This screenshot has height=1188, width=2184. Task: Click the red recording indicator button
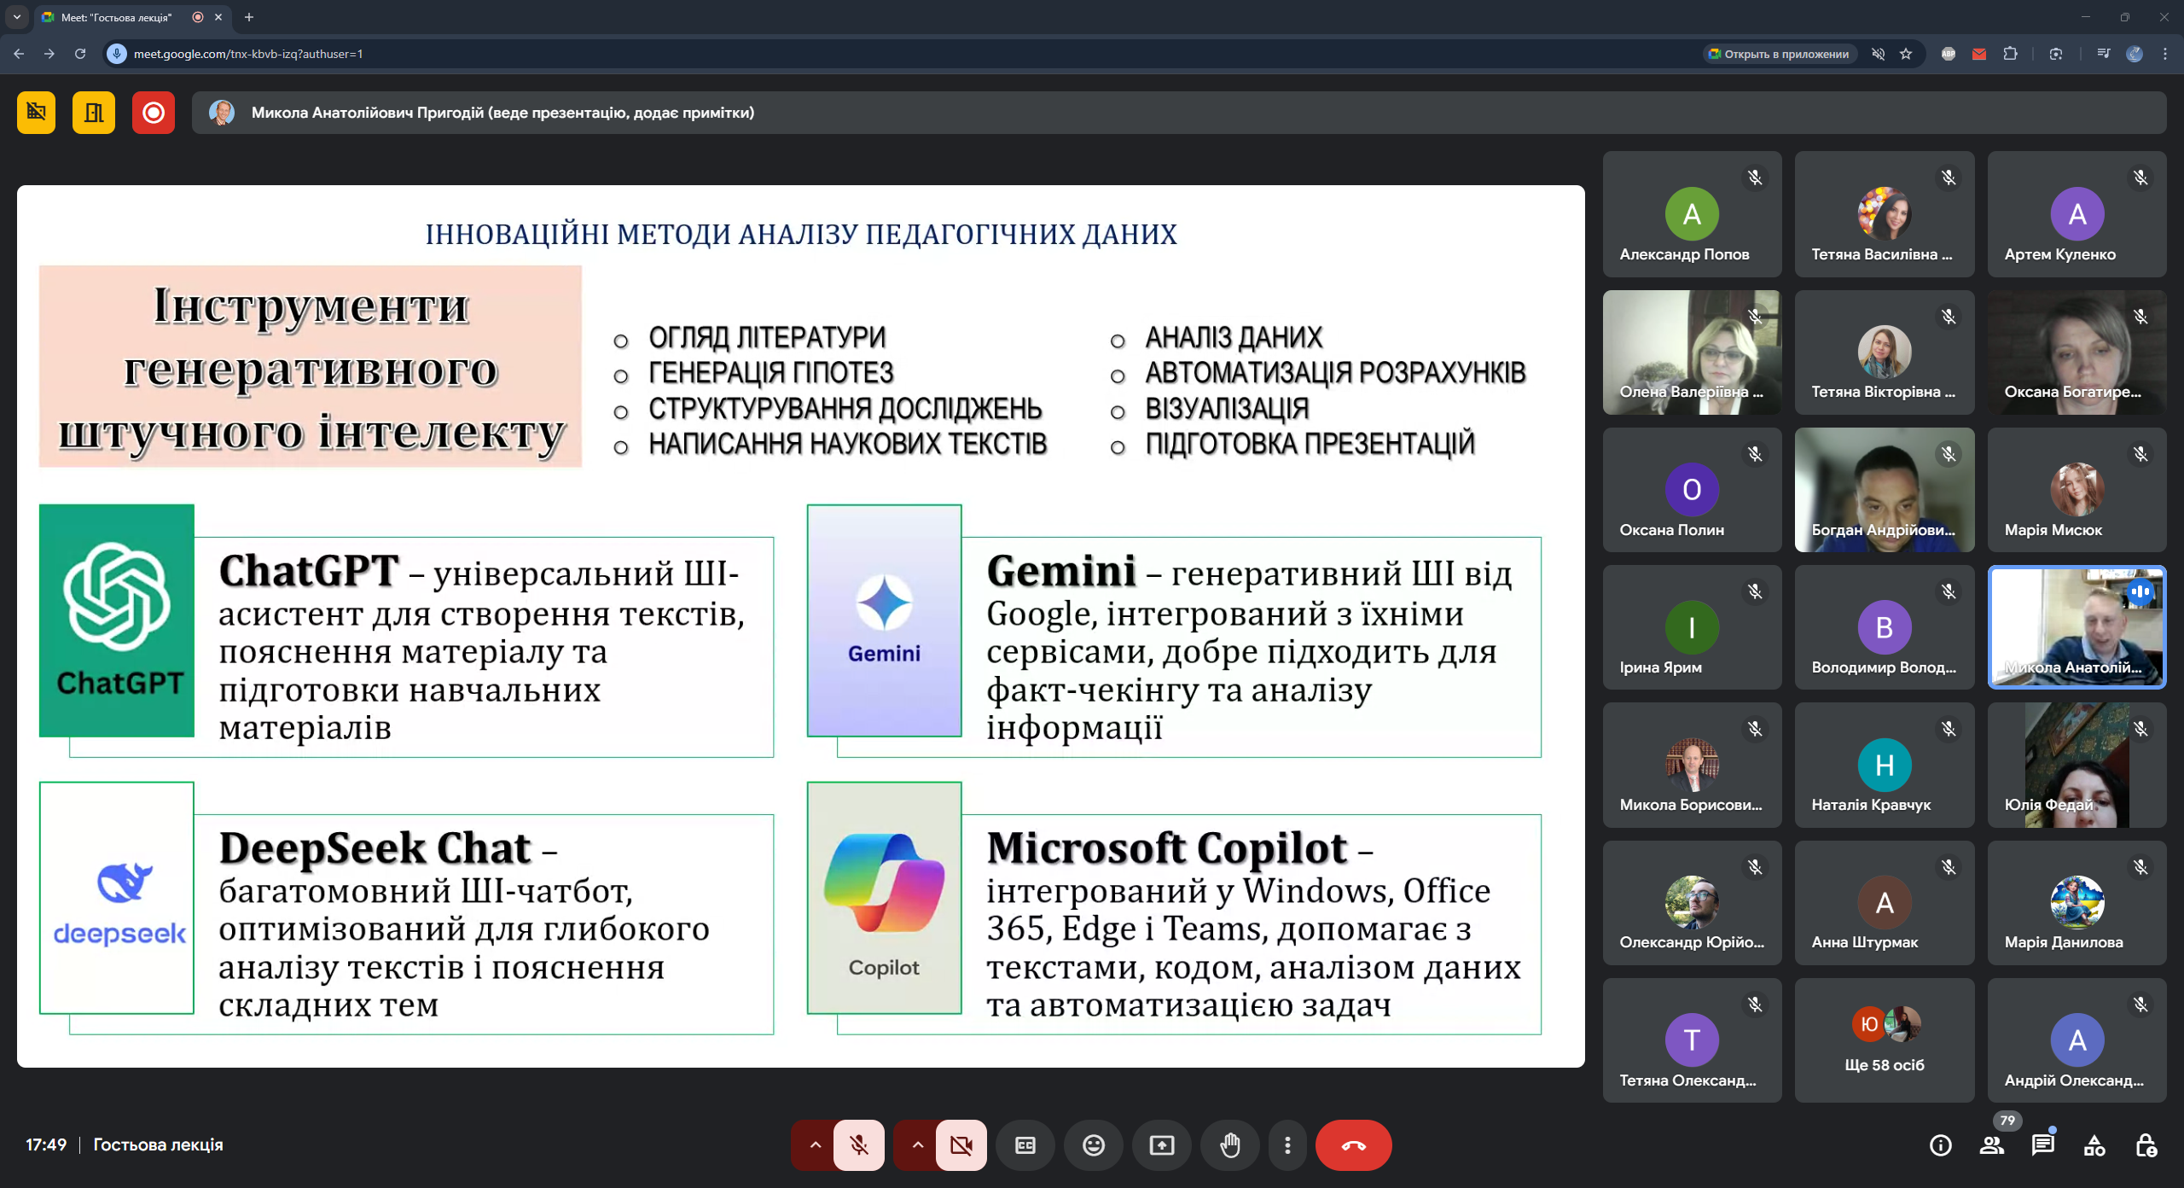pyautogui.click(x=154, y=113)
